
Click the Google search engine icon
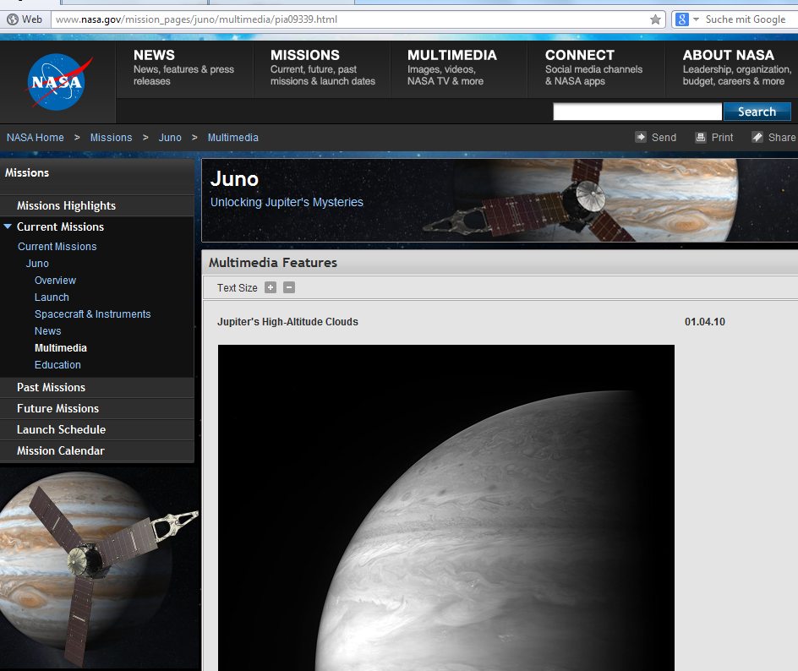pos(681,19)
